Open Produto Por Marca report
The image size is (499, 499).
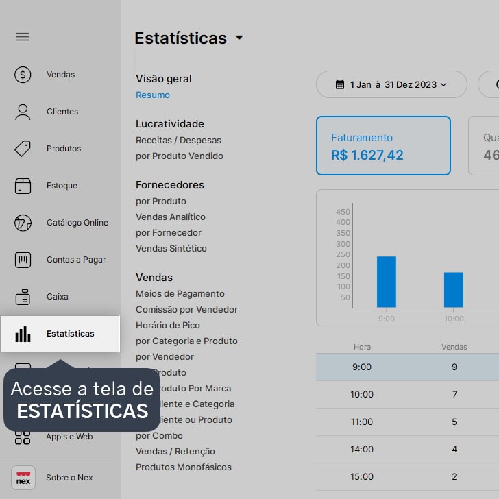point(195,389)
